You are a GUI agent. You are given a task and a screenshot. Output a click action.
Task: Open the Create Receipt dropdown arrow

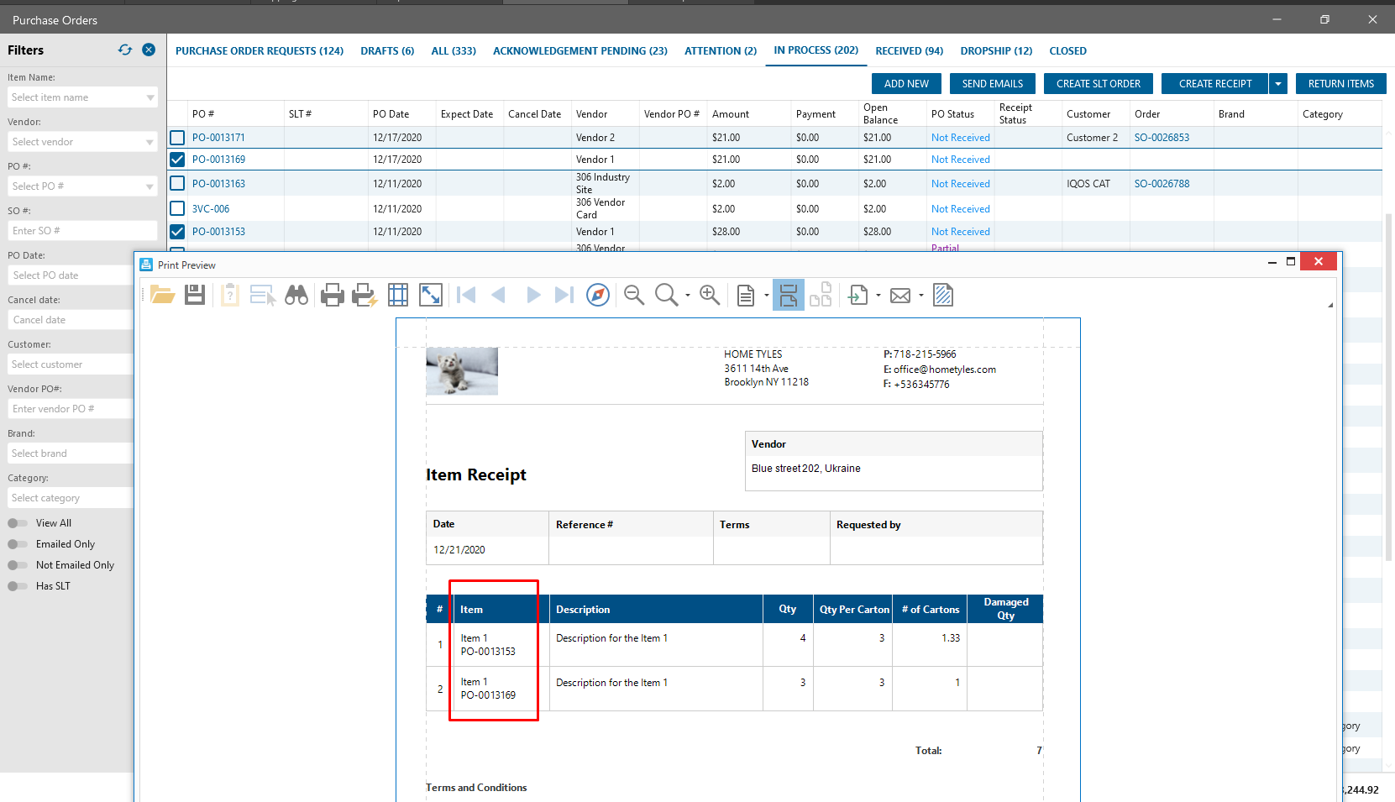[1278, 84]
